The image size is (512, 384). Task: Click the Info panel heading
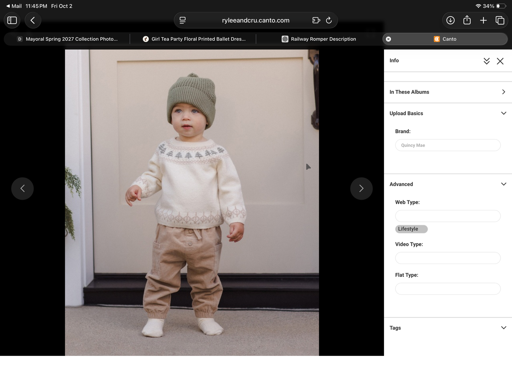coord(394,61)
